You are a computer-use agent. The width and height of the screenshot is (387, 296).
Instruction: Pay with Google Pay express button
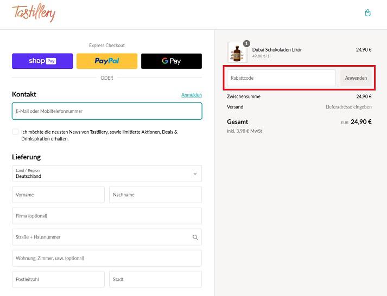tap(172, 61)
